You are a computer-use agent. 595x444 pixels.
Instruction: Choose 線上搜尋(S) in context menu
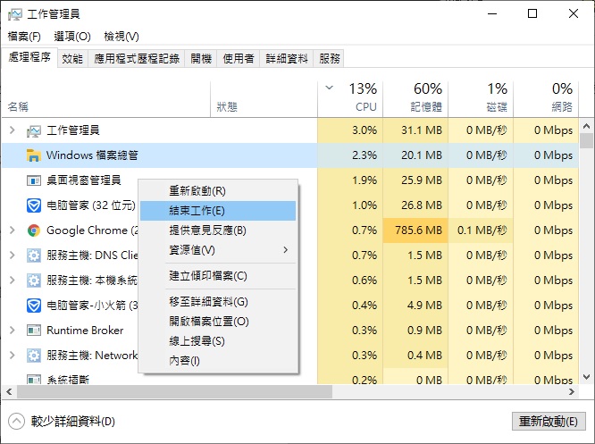[x=218, y=341]
